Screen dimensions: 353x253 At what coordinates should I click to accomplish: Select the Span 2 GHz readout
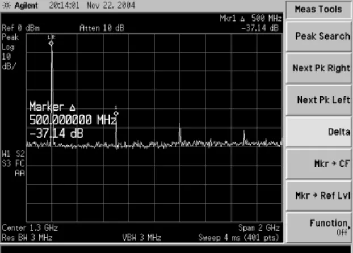[x=259, y=228]
